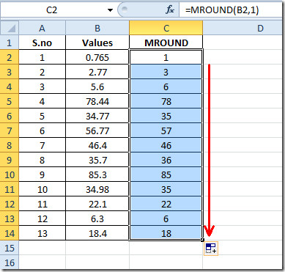Click empty cell B15

[x=97, y=248]
